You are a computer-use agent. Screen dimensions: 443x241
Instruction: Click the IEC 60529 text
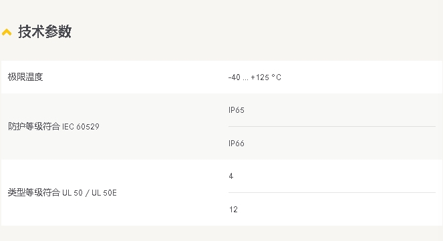[81, 127]
